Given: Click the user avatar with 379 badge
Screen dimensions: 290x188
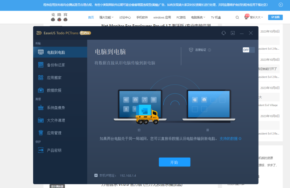Looking at the screenshot, I should click(x=247, y=17).
